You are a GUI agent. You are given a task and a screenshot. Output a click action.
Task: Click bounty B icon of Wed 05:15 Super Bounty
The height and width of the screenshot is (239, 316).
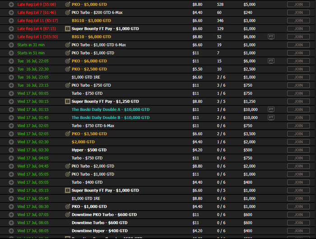[68, 190]
